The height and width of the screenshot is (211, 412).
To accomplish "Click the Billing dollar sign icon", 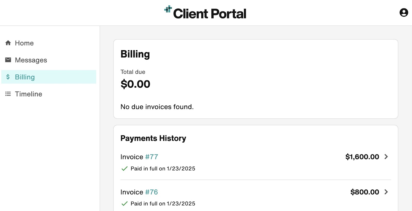I will (x=8, y=77).
